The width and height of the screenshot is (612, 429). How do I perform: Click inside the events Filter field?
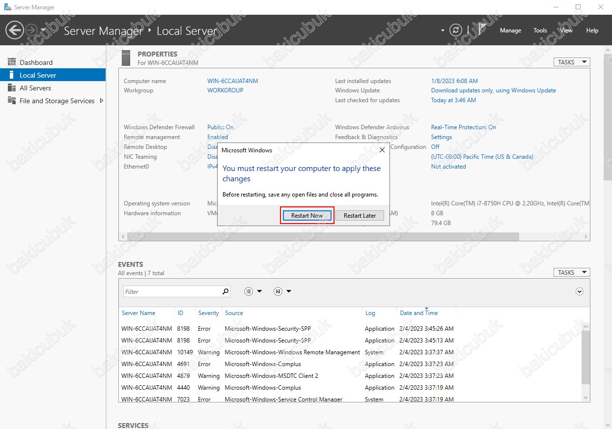172,291
